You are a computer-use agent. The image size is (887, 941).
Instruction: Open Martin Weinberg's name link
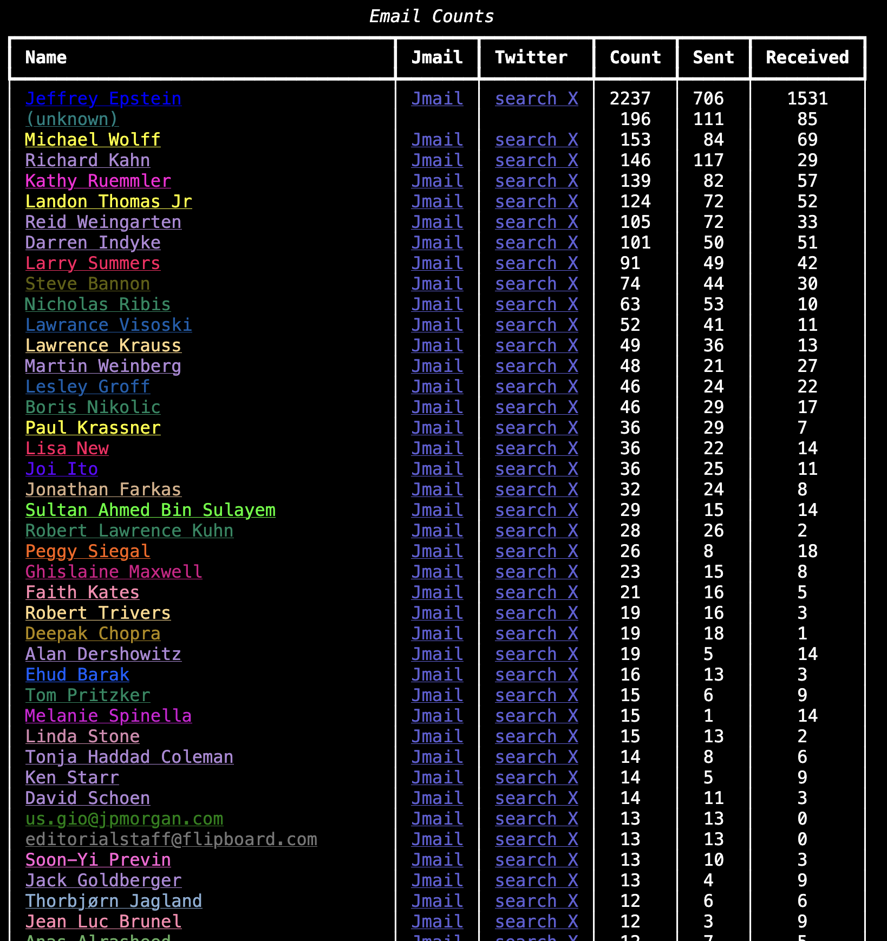(103, 366)
